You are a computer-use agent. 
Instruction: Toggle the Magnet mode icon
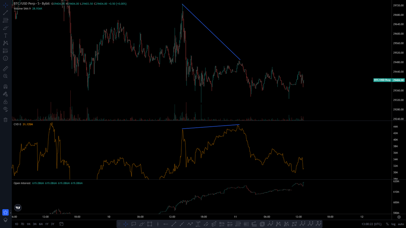coord(5,86)
